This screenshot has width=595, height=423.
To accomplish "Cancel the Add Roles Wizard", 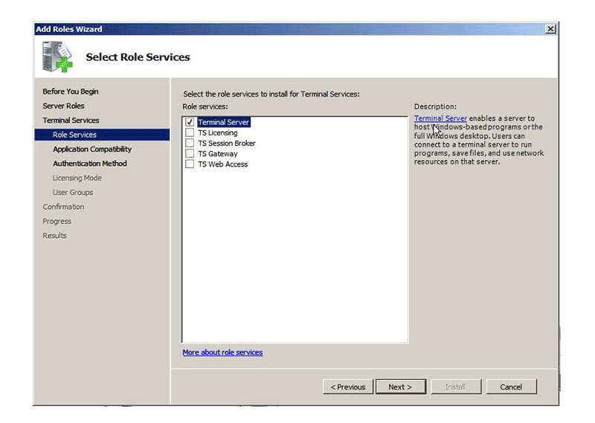I will pyautogui.click(x=511, y=387).
